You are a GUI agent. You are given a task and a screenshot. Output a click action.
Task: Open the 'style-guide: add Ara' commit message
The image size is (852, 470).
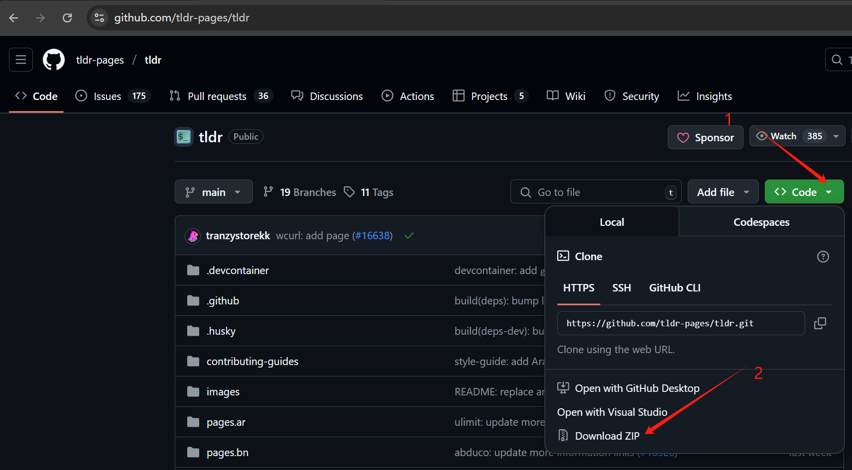(x=499, y=361)
